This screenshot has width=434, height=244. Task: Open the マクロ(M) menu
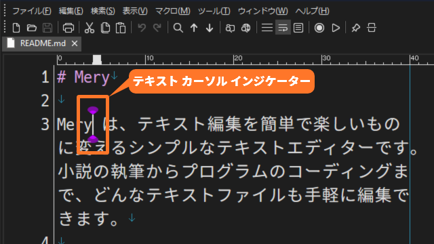click(173, 11)
